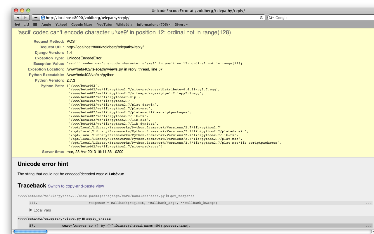The image size is (374, 234).
Task: Click Python Executable path '/www/beta402/ve/bin/python'
Action: (x=90, y=75)
